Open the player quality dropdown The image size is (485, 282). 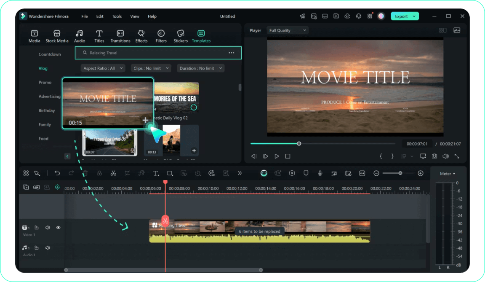(x=288, y=30)
